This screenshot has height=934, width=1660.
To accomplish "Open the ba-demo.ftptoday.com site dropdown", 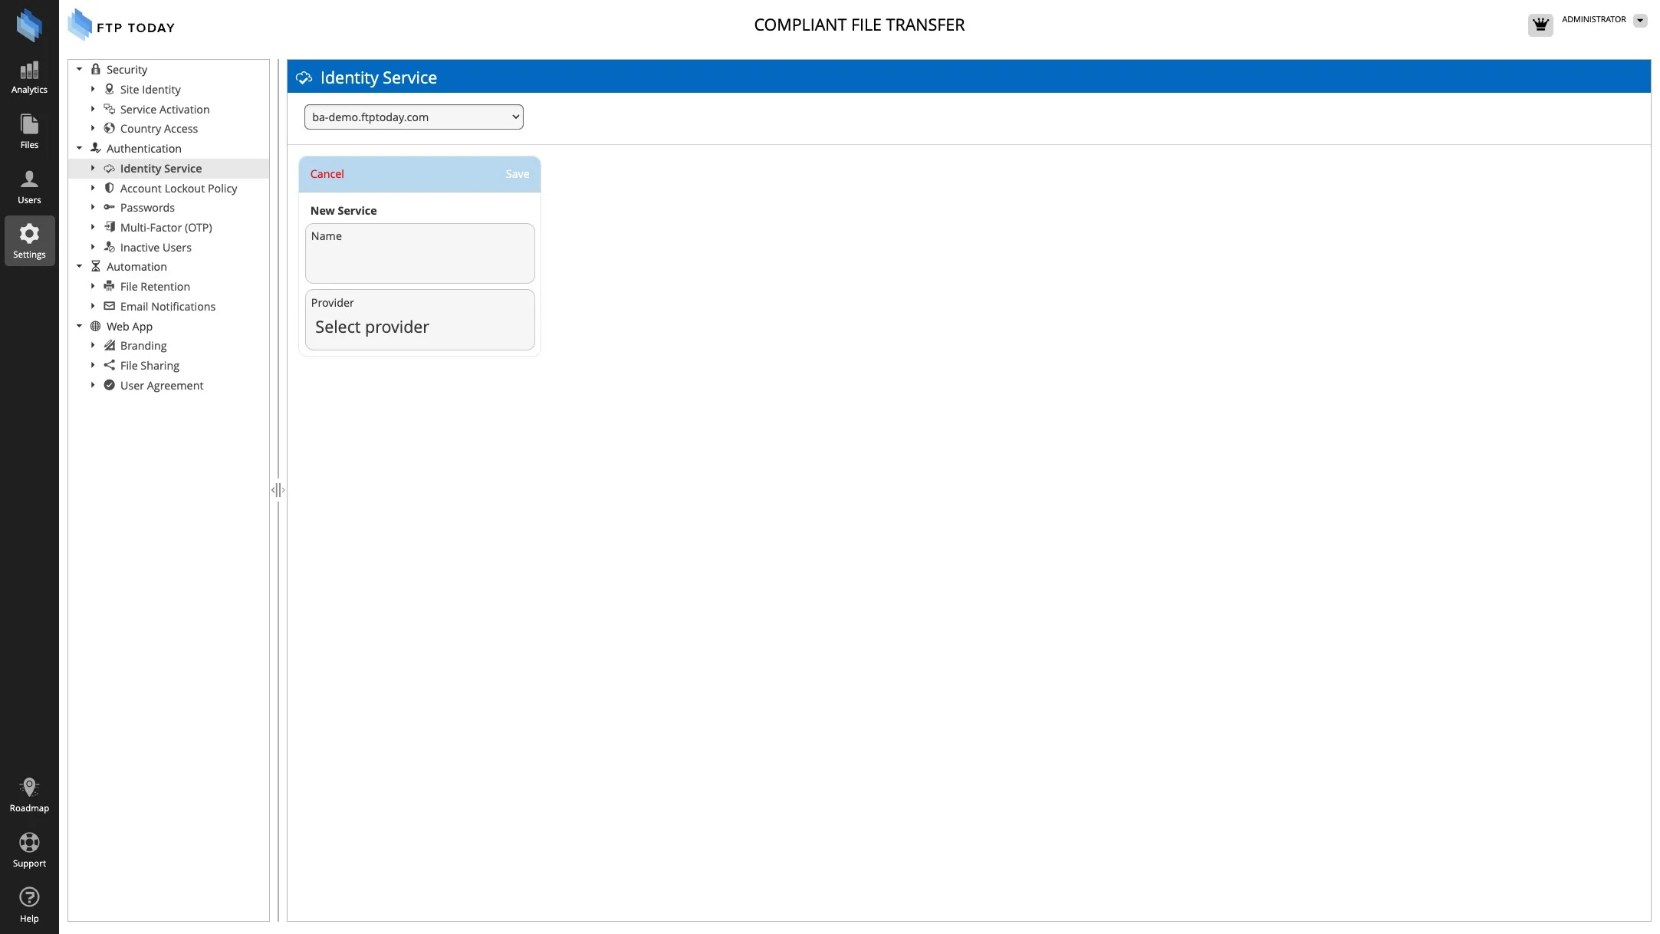I will coord(413,117).
